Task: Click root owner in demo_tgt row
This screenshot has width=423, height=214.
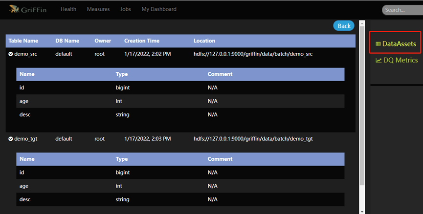Action: click(x=100, y=139)
